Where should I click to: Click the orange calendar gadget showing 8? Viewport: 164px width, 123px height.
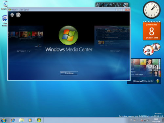pyautogui.click(x=152, y=31)
